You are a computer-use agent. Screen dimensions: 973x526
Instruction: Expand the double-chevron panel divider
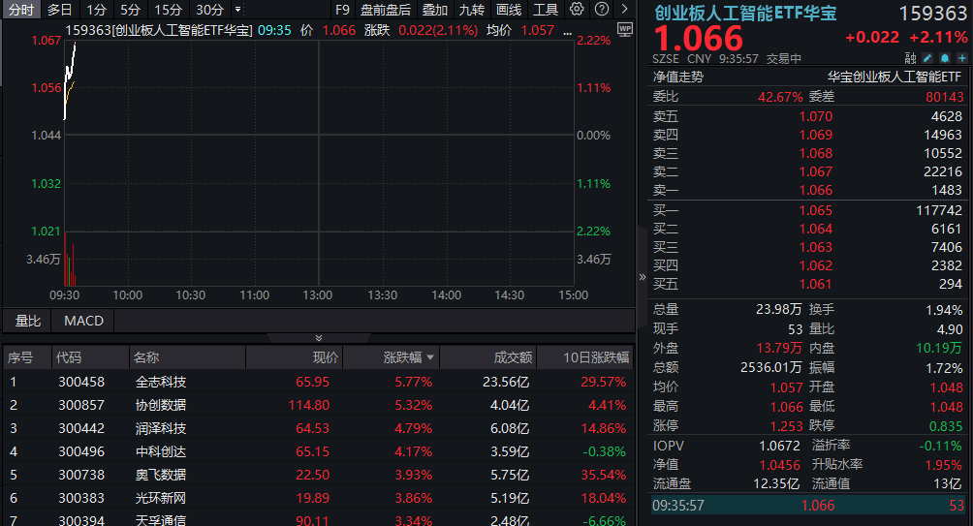pos(318,338)
